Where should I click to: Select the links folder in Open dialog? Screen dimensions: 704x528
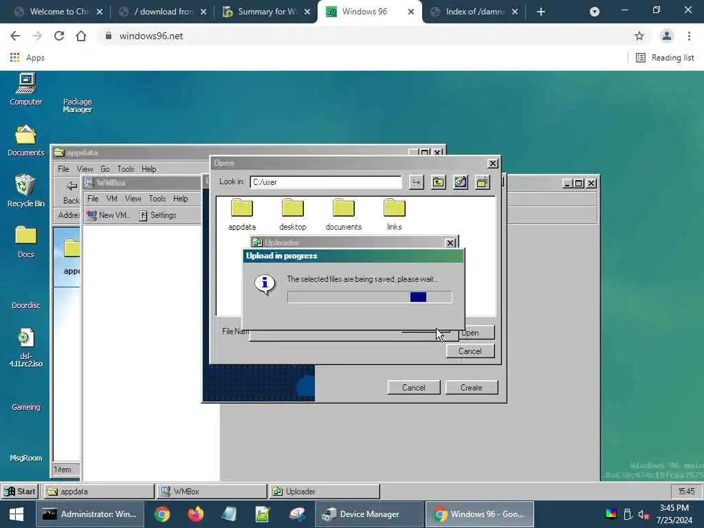pos(394,214)
